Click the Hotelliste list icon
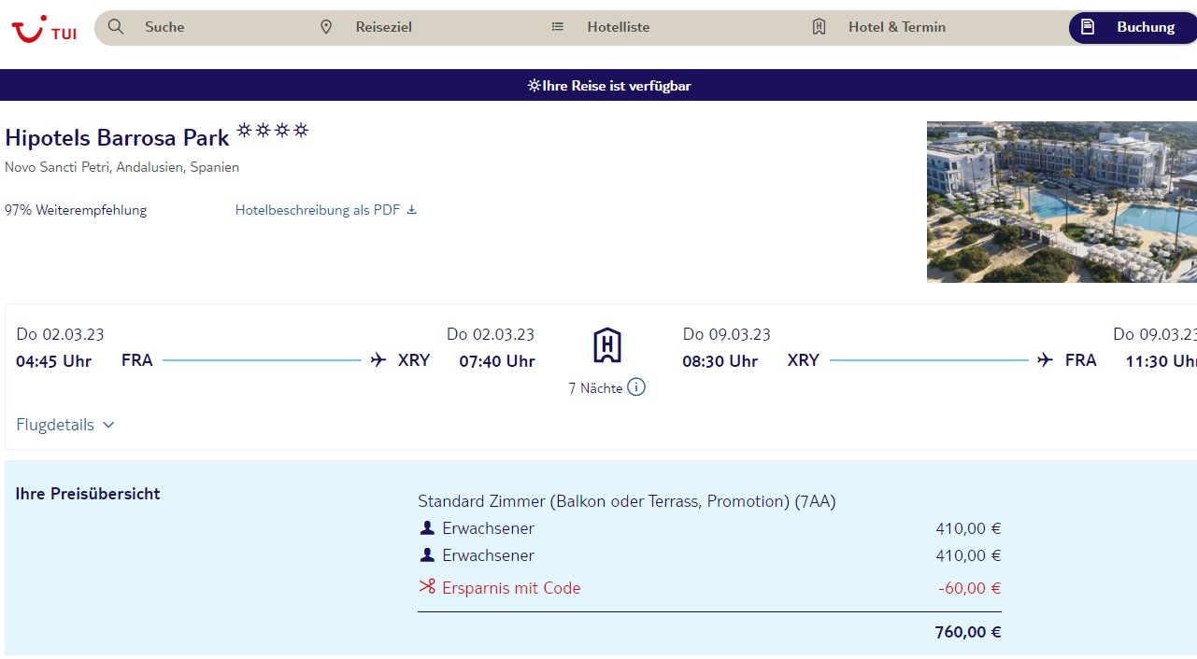 (x=558, y=27)
